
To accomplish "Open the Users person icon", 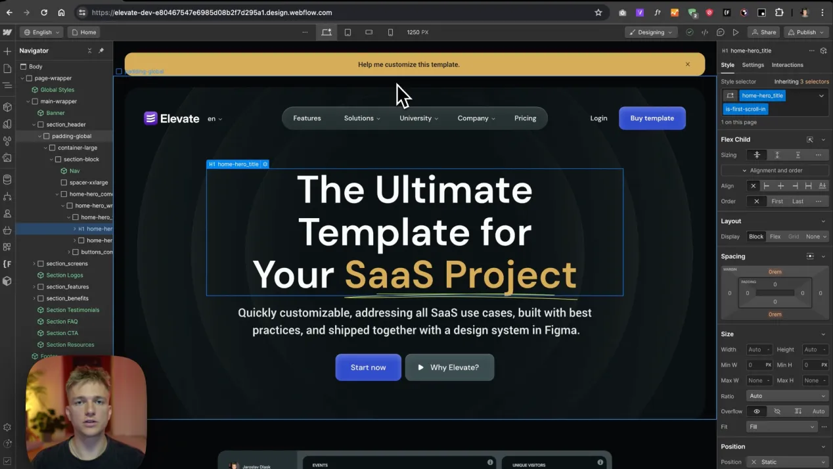I will 7,213.
